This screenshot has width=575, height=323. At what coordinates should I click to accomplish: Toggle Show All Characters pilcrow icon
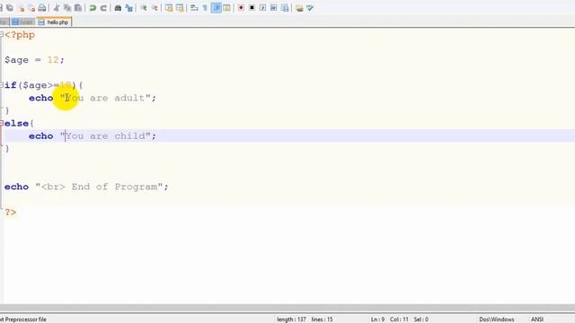(x=205, y=8)
